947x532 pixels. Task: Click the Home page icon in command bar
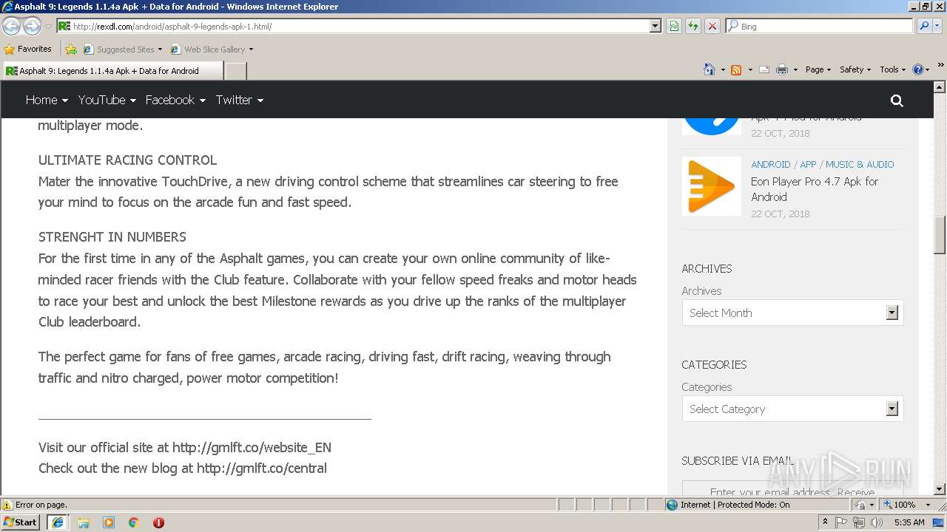pyautogui.click(x=709, y=69)
